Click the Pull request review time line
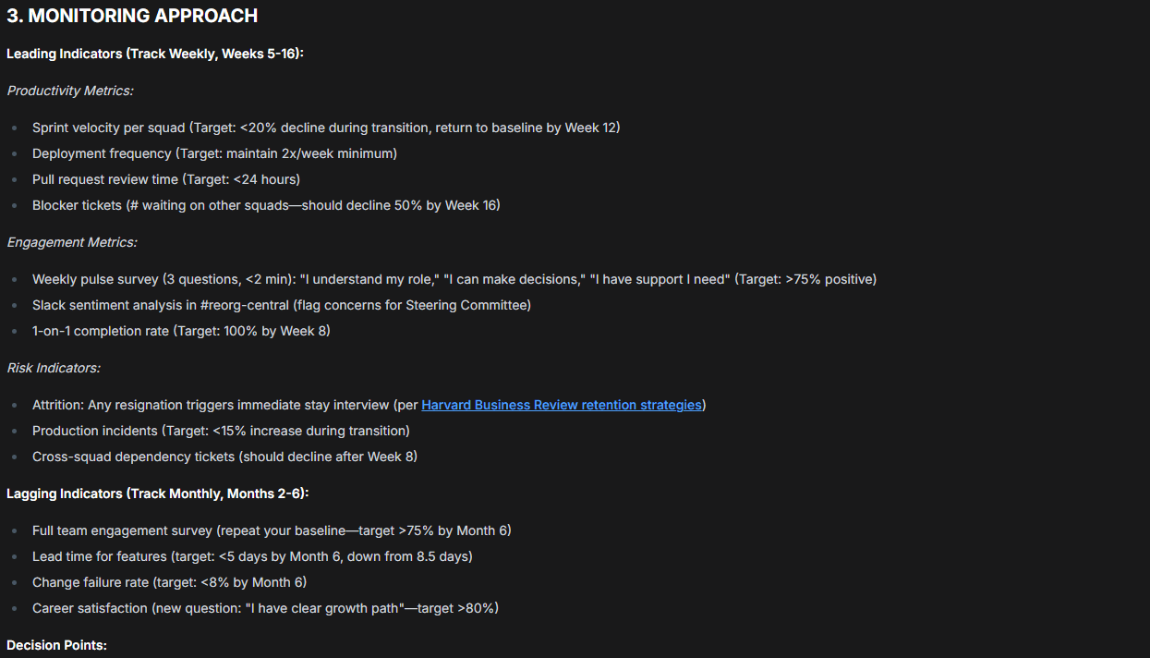1150x658 pixels. [166, 179]
